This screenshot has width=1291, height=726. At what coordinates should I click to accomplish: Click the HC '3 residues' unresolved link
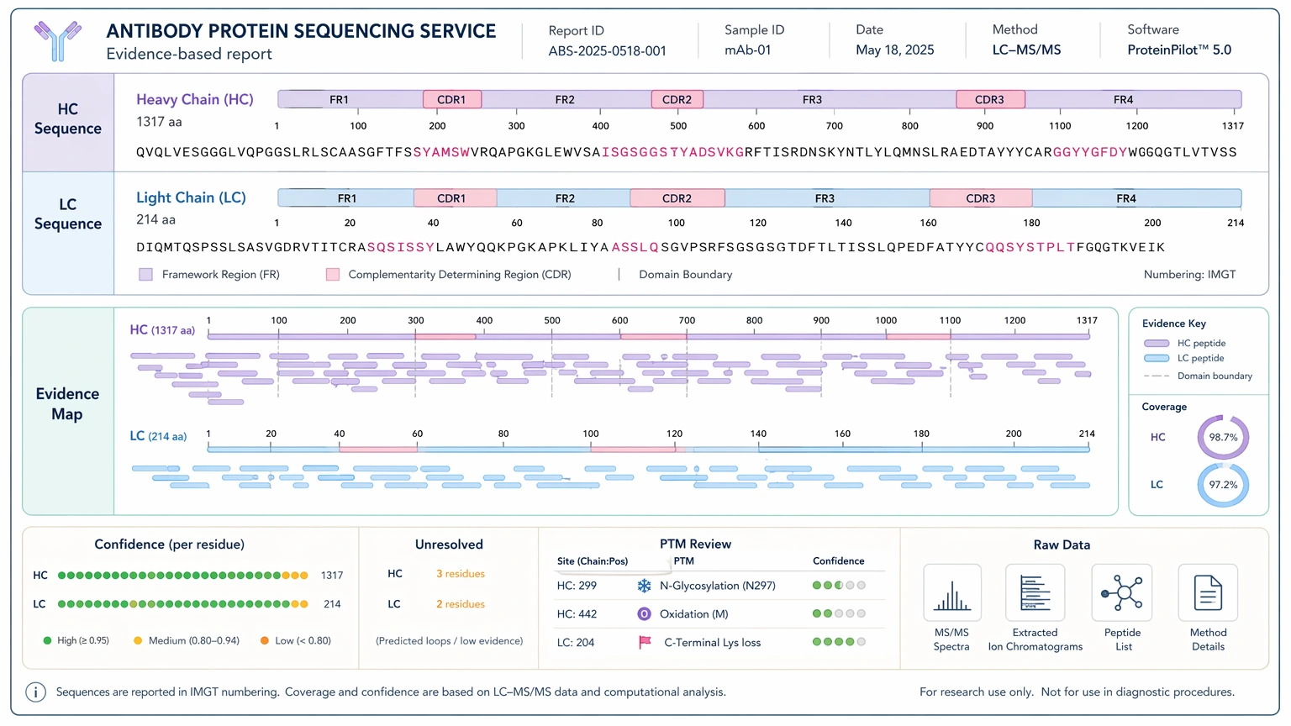(x=461, y=574)
